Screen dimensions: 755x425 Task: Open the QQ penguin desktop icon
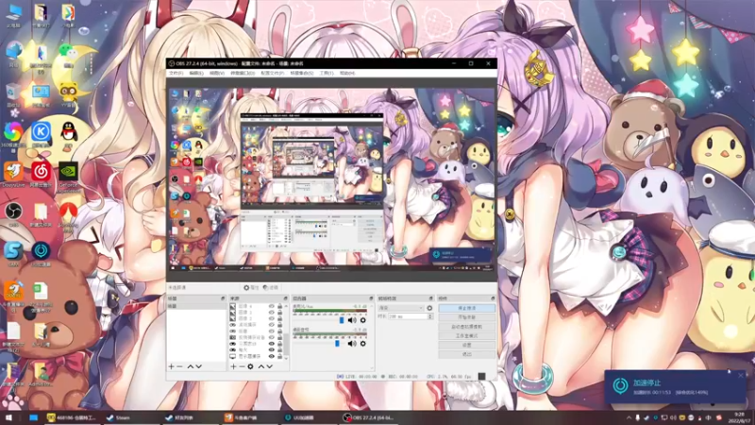[x=69, y=133]
